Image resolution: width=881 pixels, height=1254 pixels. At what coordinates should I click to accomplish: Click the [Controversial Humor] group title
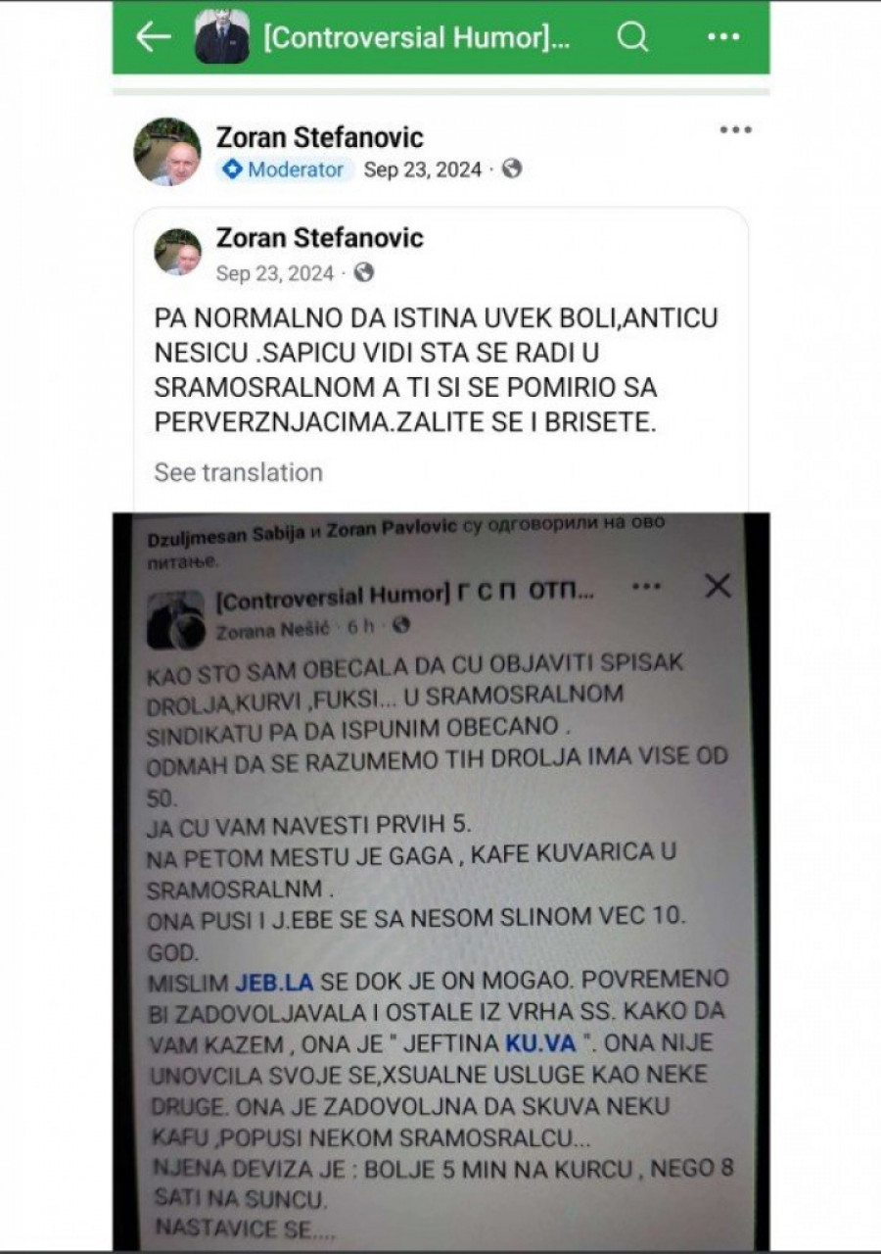417,38
